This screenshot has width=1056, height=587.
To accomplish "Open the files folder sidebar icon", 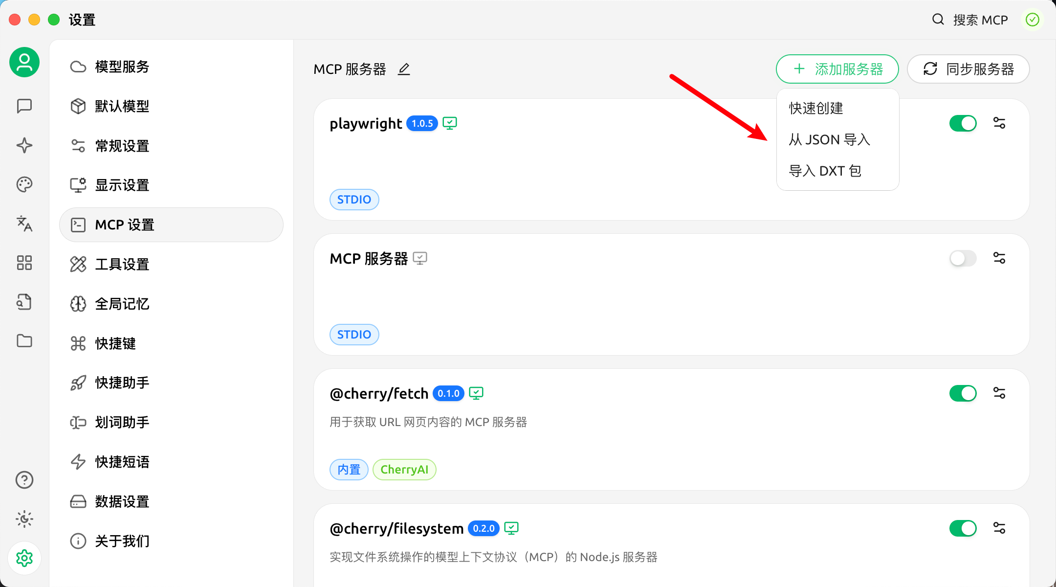I will tap(24, 341).
